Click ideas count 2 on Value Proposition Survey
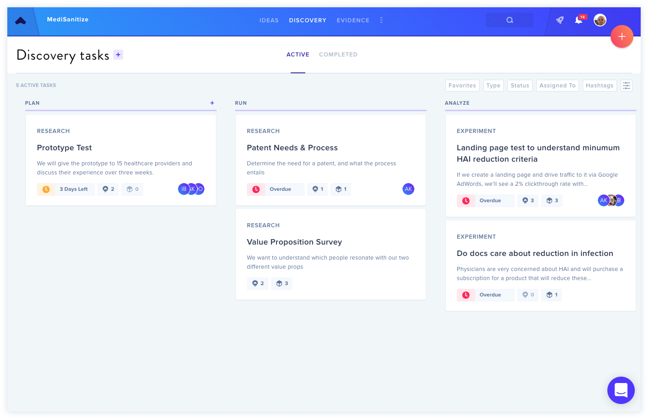The height and width of the screenshot is (419, 648). click(258, 283)
